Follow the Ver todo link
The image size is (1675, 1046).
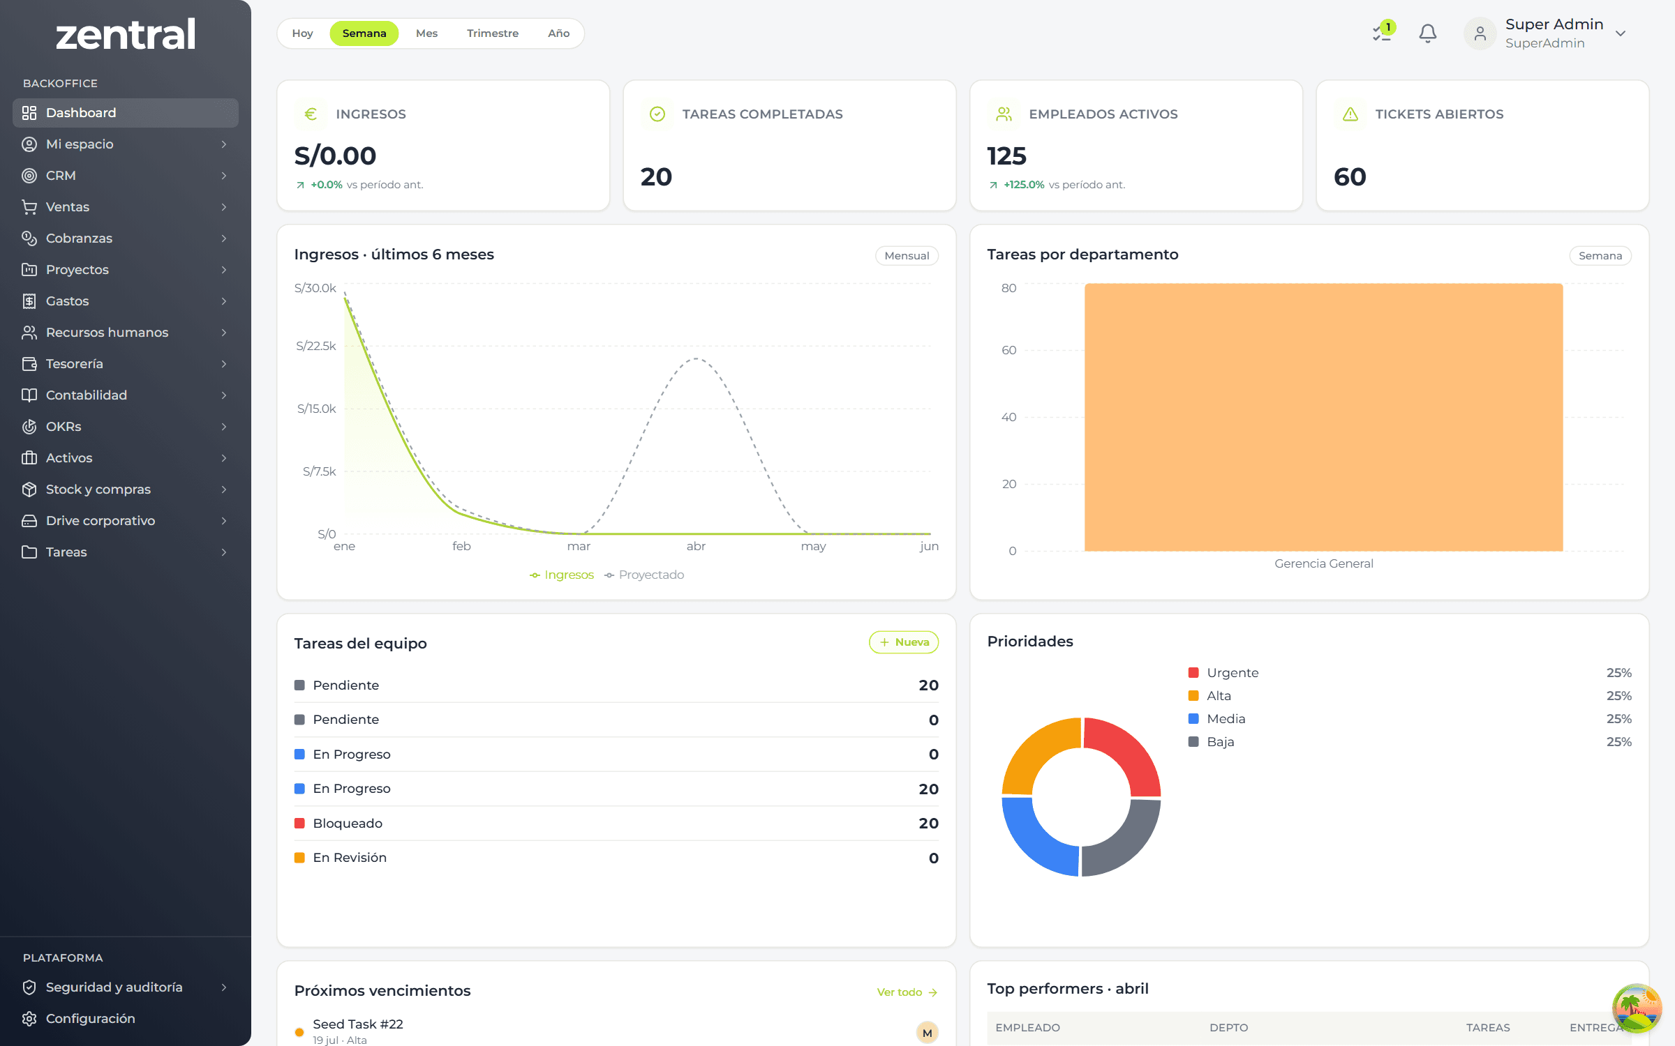click(x=907, y=992)
